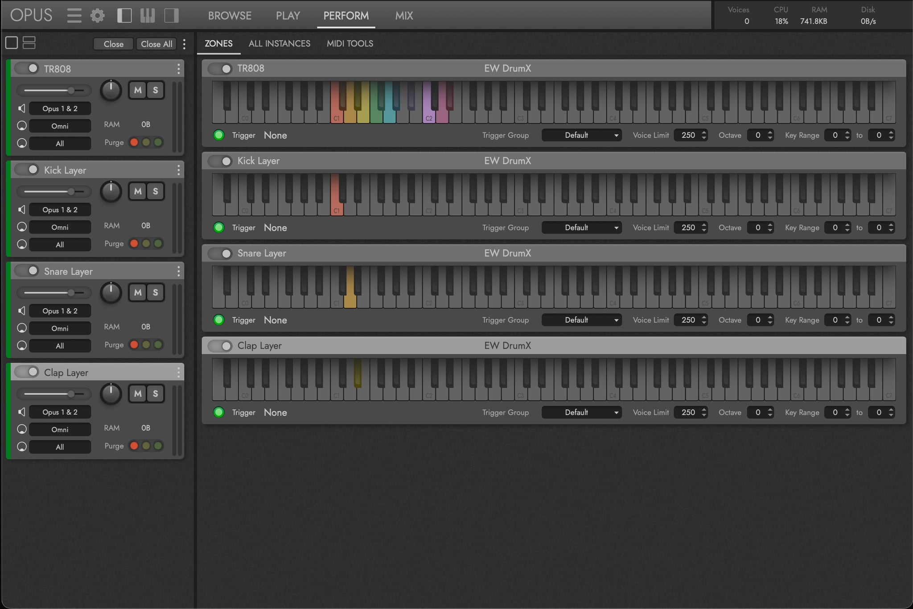Click the green purge indicator for Snare Layer

point(158,345)
